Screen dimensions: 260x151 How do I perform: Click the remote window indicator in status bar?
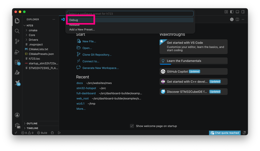click(x=16, y=133)
